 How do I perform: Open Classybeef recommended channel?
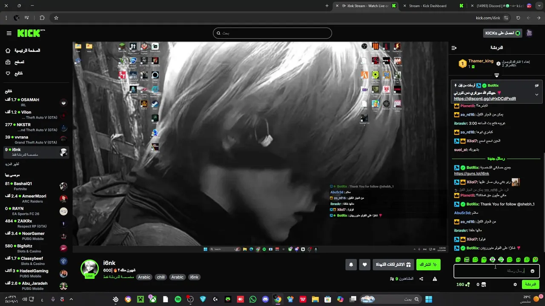(x=36, y=261)
